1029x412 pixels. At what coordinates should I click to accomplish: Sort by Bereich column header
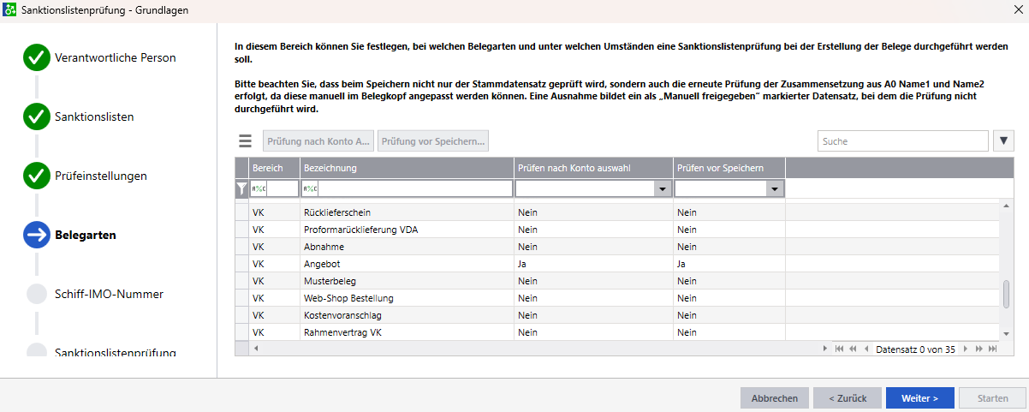tap(274, 168)
